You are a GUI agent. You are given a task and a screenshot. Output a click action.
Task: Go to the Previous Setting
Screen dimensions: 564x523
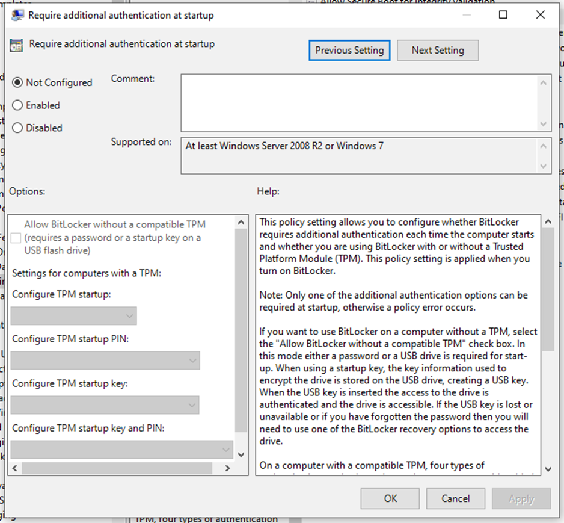tap(349, 50)
